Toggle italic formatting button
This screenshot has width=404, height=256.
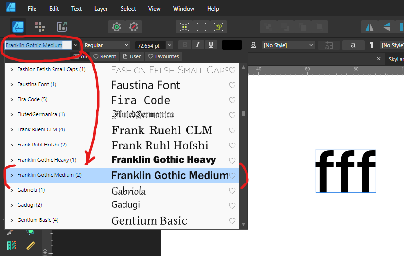tap(197, 45)
